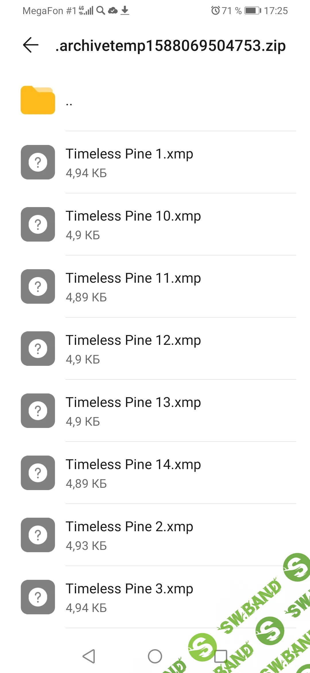Tap file icon beside Timeless Pine 3.xmp
The width and height of the screenshot is (310, 673).
[38, 597]
